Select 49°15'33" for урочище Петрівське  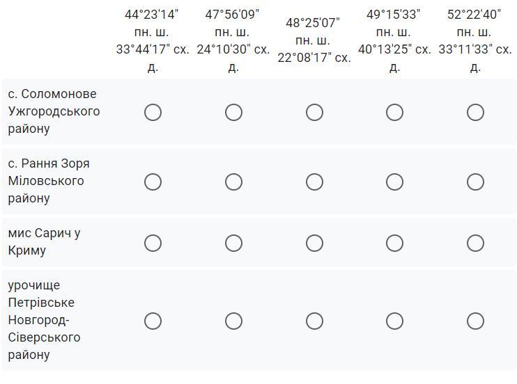click(394, 321)
